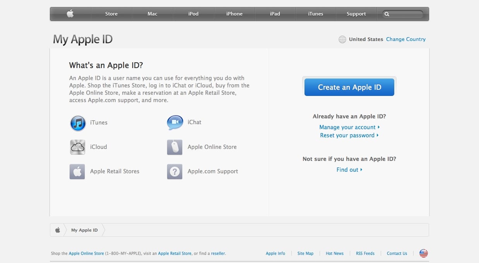Click the Apple Online Store label in the services list
Viewport: 479px width, 263px height.
tap(212, 147)
